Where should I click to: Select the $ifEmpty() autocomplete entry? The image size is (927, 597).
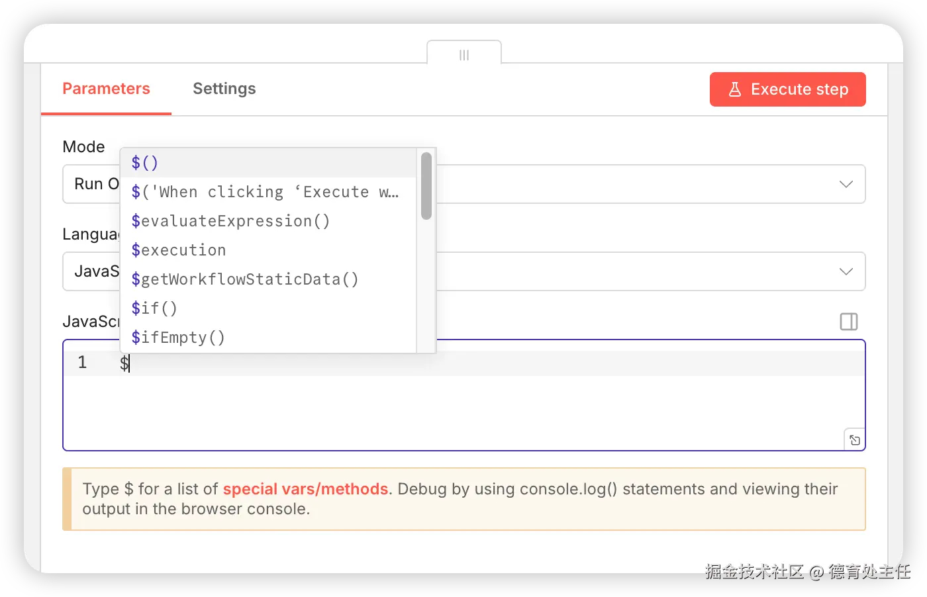(x=178, y=338)
